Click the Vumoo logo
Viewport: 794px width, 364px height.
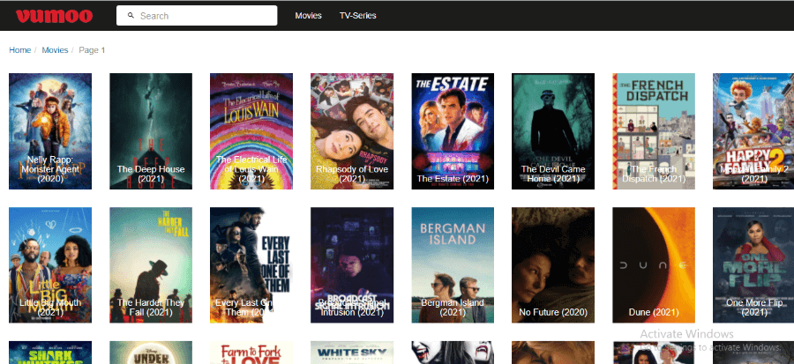click(x=54, y=16)
